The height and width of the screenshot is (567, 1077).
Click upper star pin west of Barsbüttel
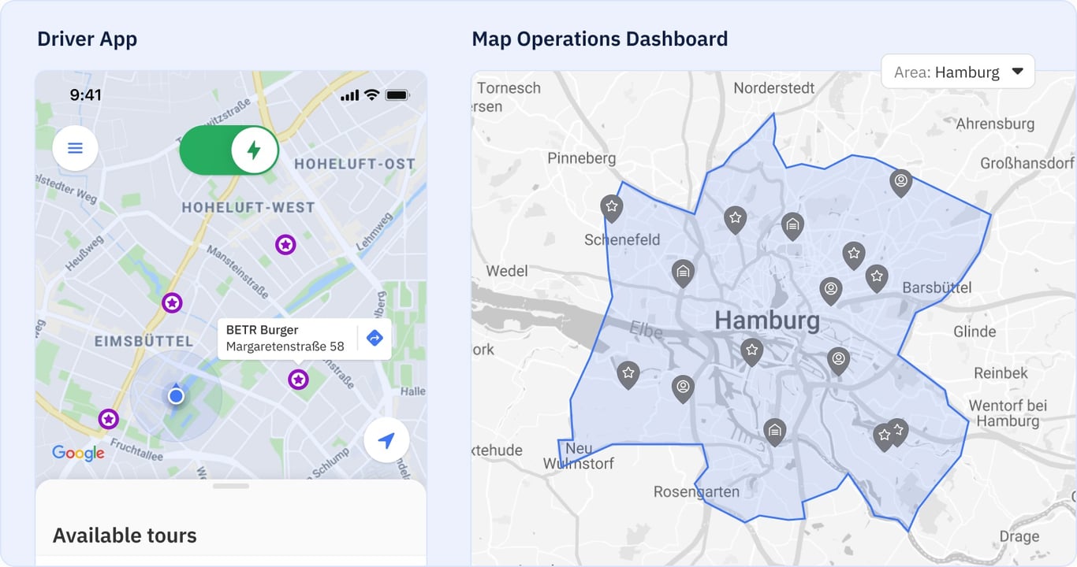(853, 256)
